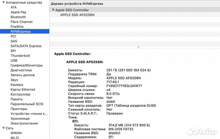This screenshot has height=139, width=220.
Task: Select Диагностика in the sidebar
Action: [x=21, y=70]
